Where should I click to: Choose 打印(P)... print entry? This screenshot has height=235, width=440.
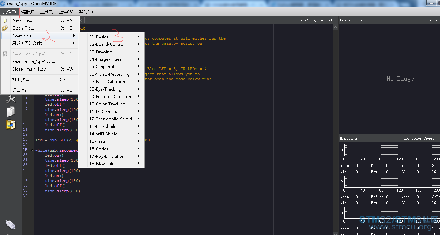tap(40, 80)
